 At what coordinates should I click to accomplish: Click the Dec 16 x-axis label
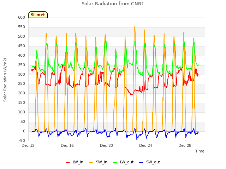[x=67, y=145]
